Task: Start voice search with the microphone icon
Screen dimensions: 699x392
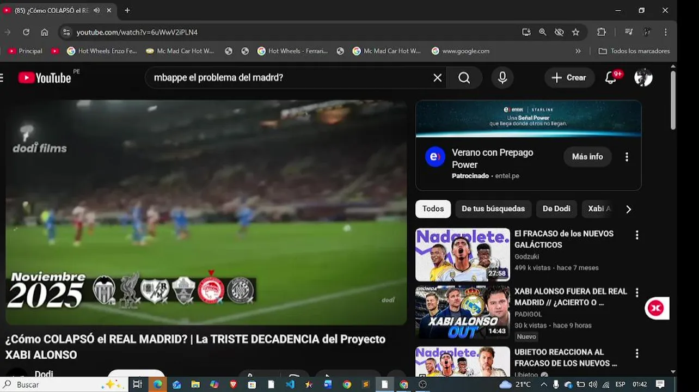Action: click(x=502, y=78)
